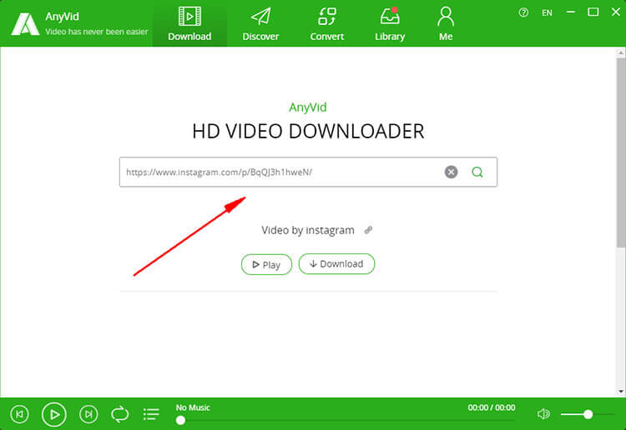The width and height of the screenshot is (626, 430).
Task: Open the Download tab
Action: [189, 23]
